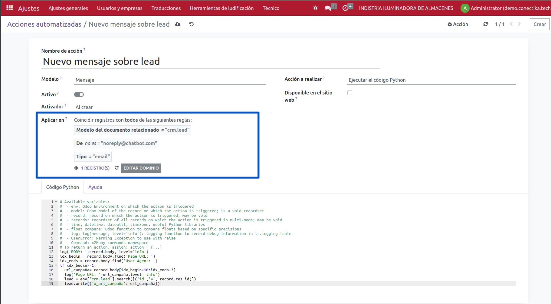
Task: Open the Activador selection field
Action: click(x=173, y=107)
